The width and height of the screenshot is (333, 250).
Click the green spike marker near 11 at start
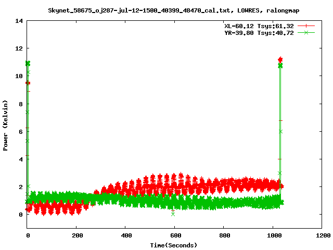[x=28, y=64]
